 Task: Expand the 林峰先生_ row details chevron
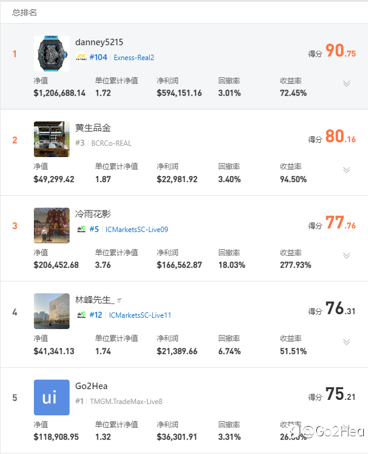pyautogui.click(x=347, y=342)
